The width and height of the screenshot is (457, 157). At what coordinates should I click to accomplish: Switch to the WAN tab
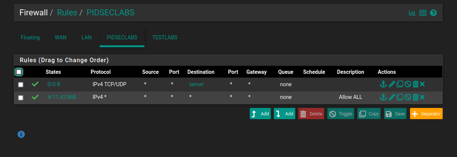pyautogui.click(x=61, y=37)
